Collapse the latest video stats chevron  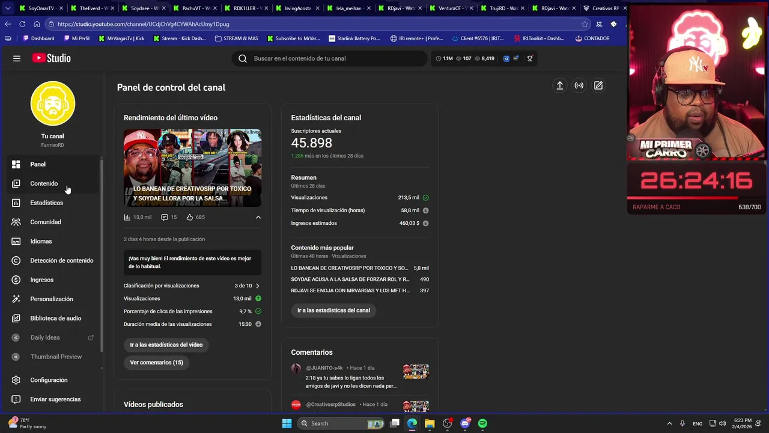(x=258, y=217)
